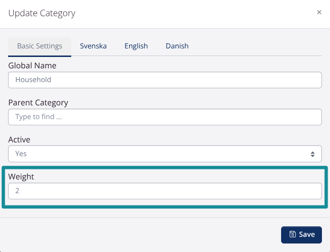Go to the Basic Settings tab

(x=40, y=46)
